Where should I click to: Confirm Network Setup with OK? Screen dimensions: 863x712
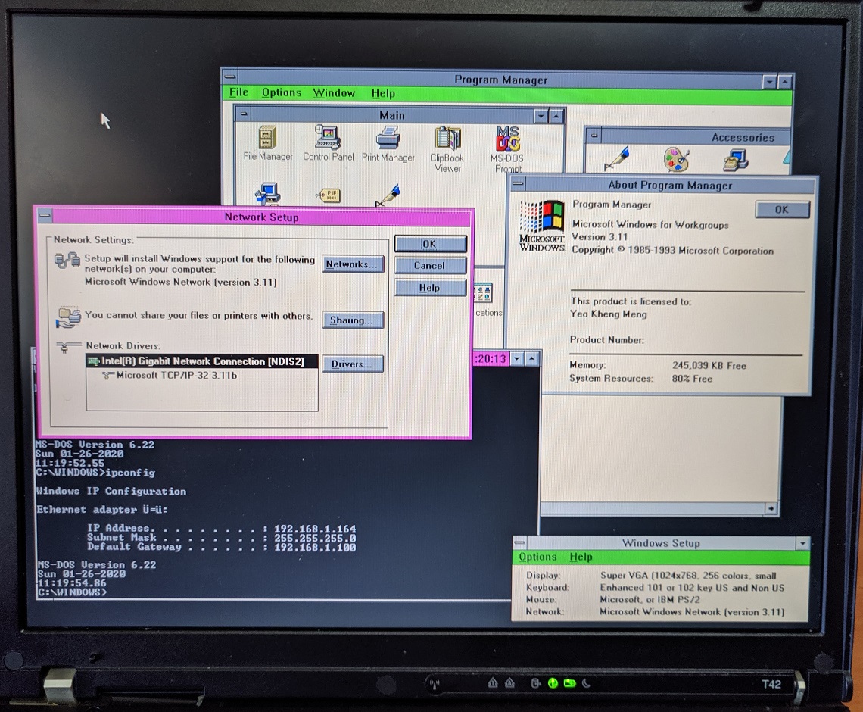tap(431, 244)
